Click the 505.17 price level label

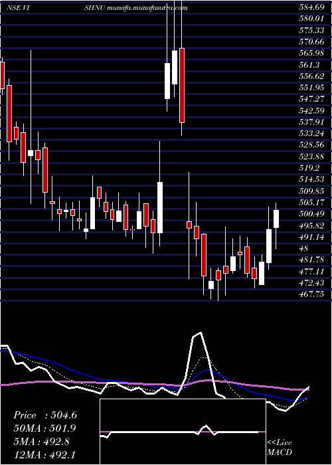311,203
